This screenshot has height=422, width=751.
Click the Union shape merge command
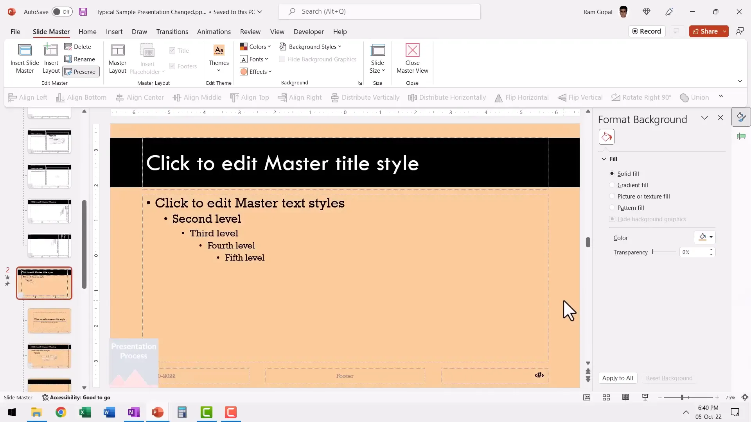[694, 97]
